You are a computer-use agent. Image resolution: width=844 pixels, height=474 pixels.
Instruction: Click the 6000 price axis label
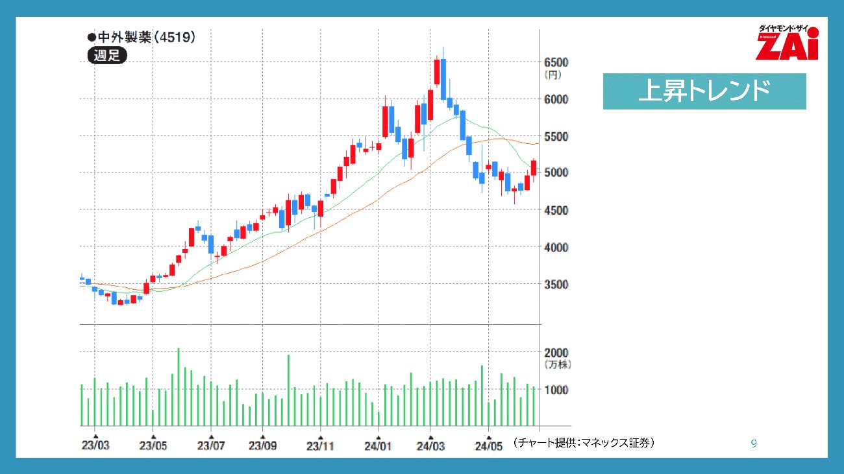coord(556,99)
